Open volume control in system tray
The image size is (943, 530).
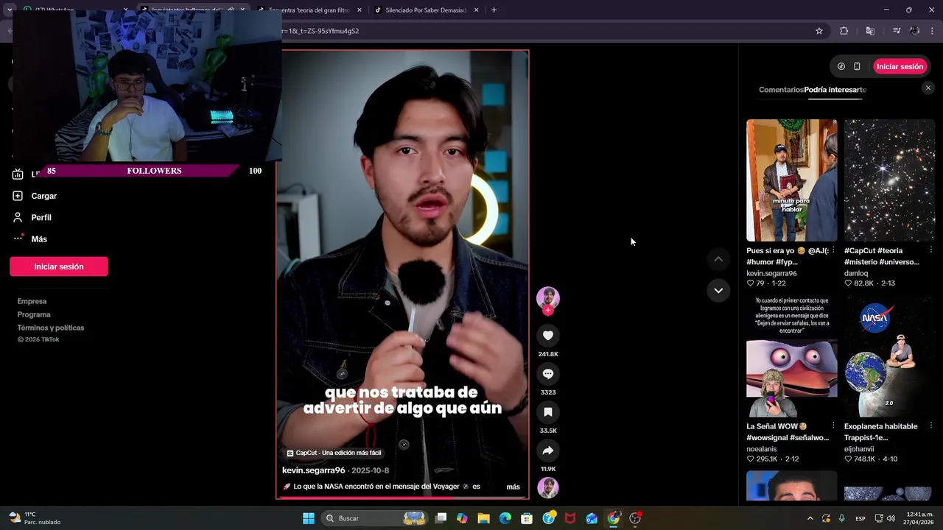tap(891, 518)
